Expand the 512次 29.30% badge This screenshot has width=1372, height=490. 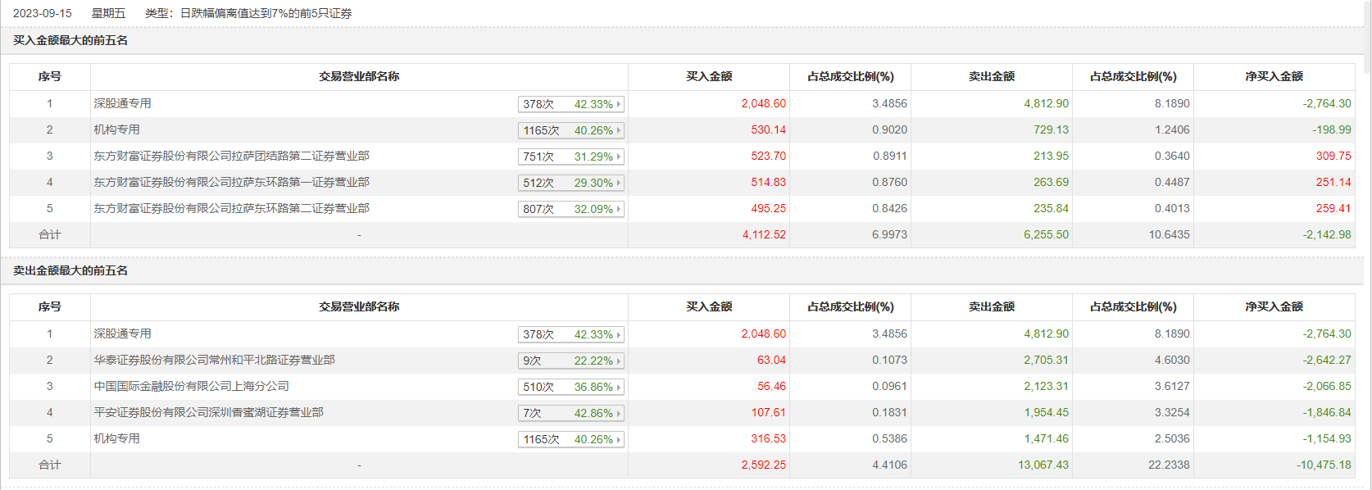point(571,183)
